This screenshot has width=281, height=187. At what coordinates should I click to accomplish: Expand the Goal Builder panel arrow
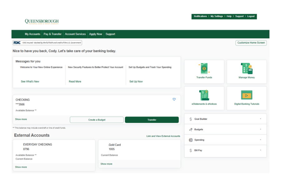260,119
